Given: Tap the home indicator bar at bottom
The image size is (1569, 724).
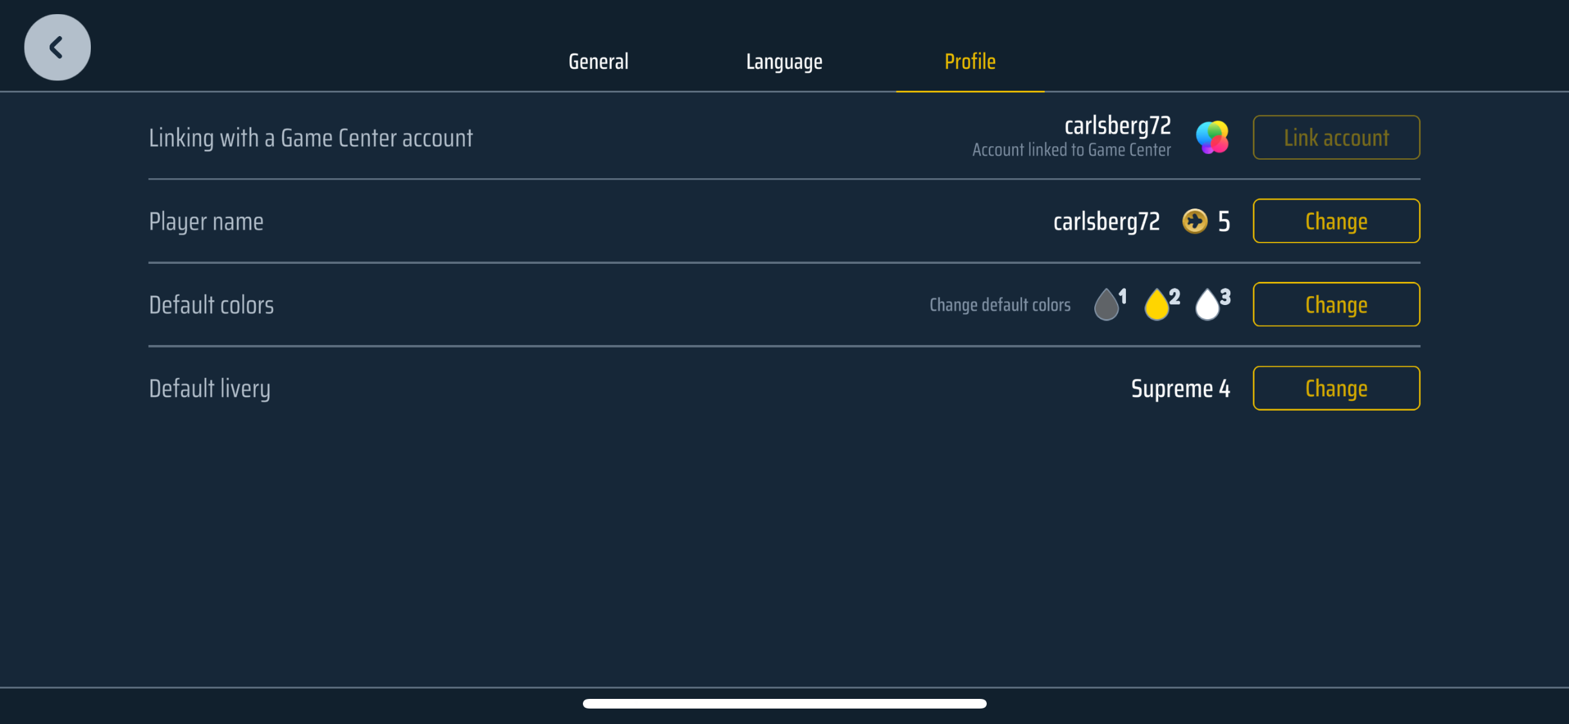Looking at the screenshot, I should tap(784, 703).
